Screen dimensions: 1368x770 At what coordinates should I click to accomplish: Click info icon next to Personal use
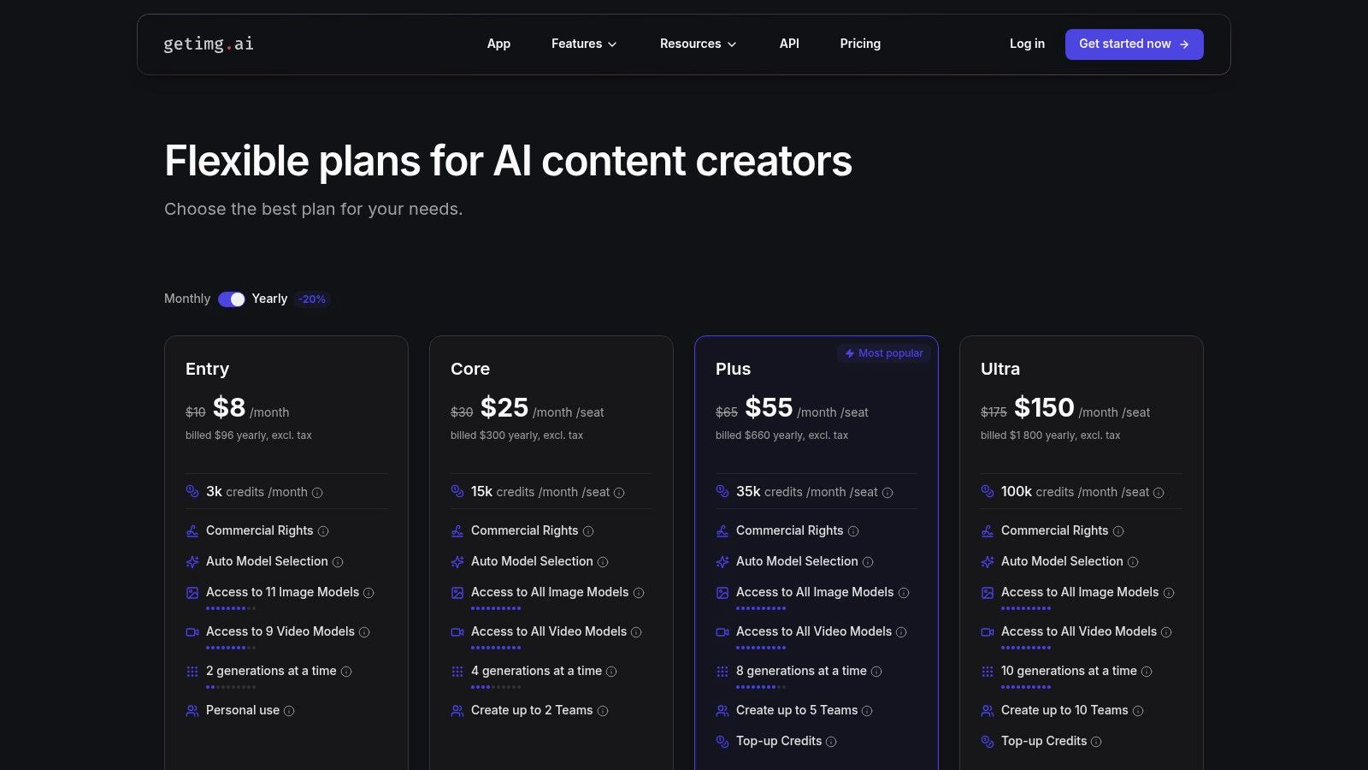click(x=289, y=711)
